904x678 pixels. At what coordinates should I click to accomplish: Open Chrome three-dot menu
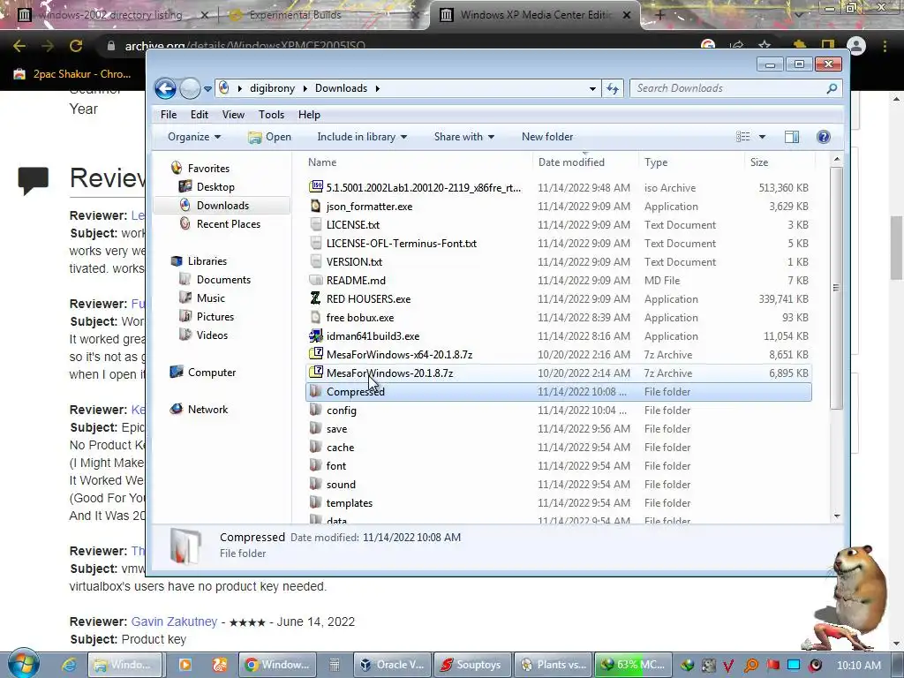pos(885,46)
